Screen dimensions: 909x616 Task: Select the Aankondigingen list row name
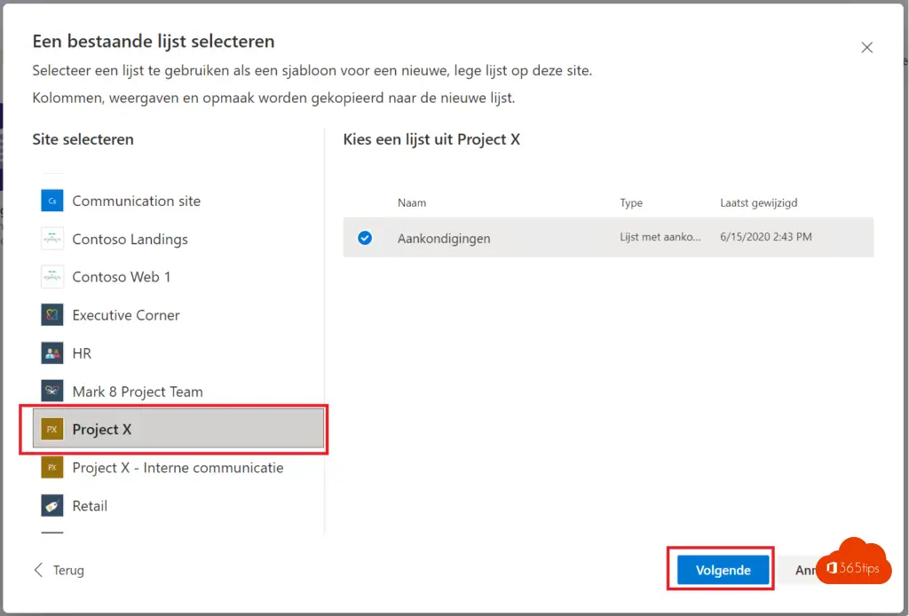pyautogui.click(x=444, y=238)
